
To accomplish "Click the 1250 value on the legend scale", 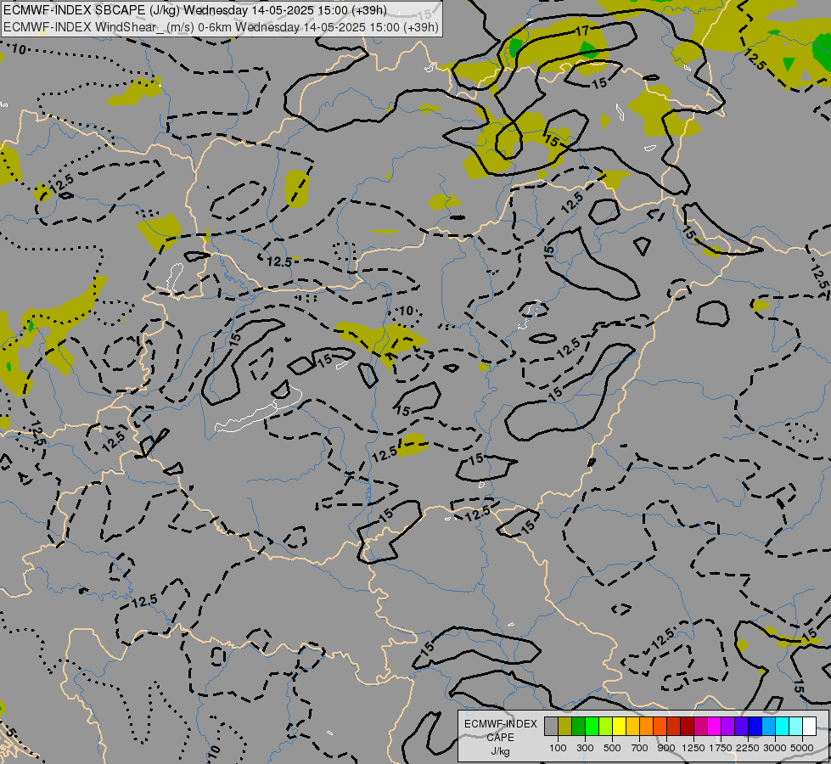I will point(693,748).
